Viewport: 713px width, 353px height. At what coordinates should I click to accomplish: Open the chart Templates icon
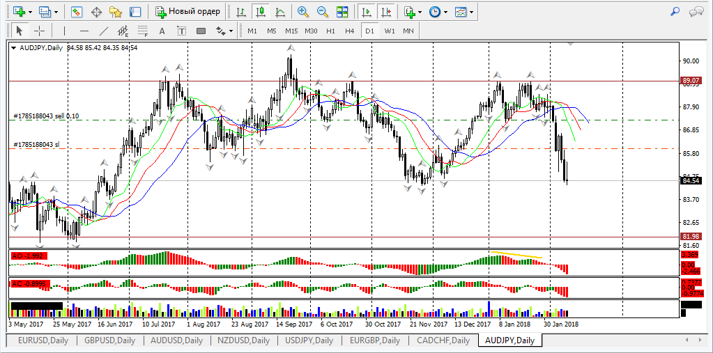pos(461,11)
